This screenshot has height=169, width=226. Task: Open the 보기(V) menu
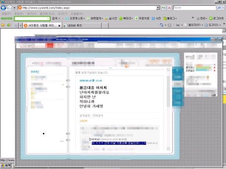32,14
